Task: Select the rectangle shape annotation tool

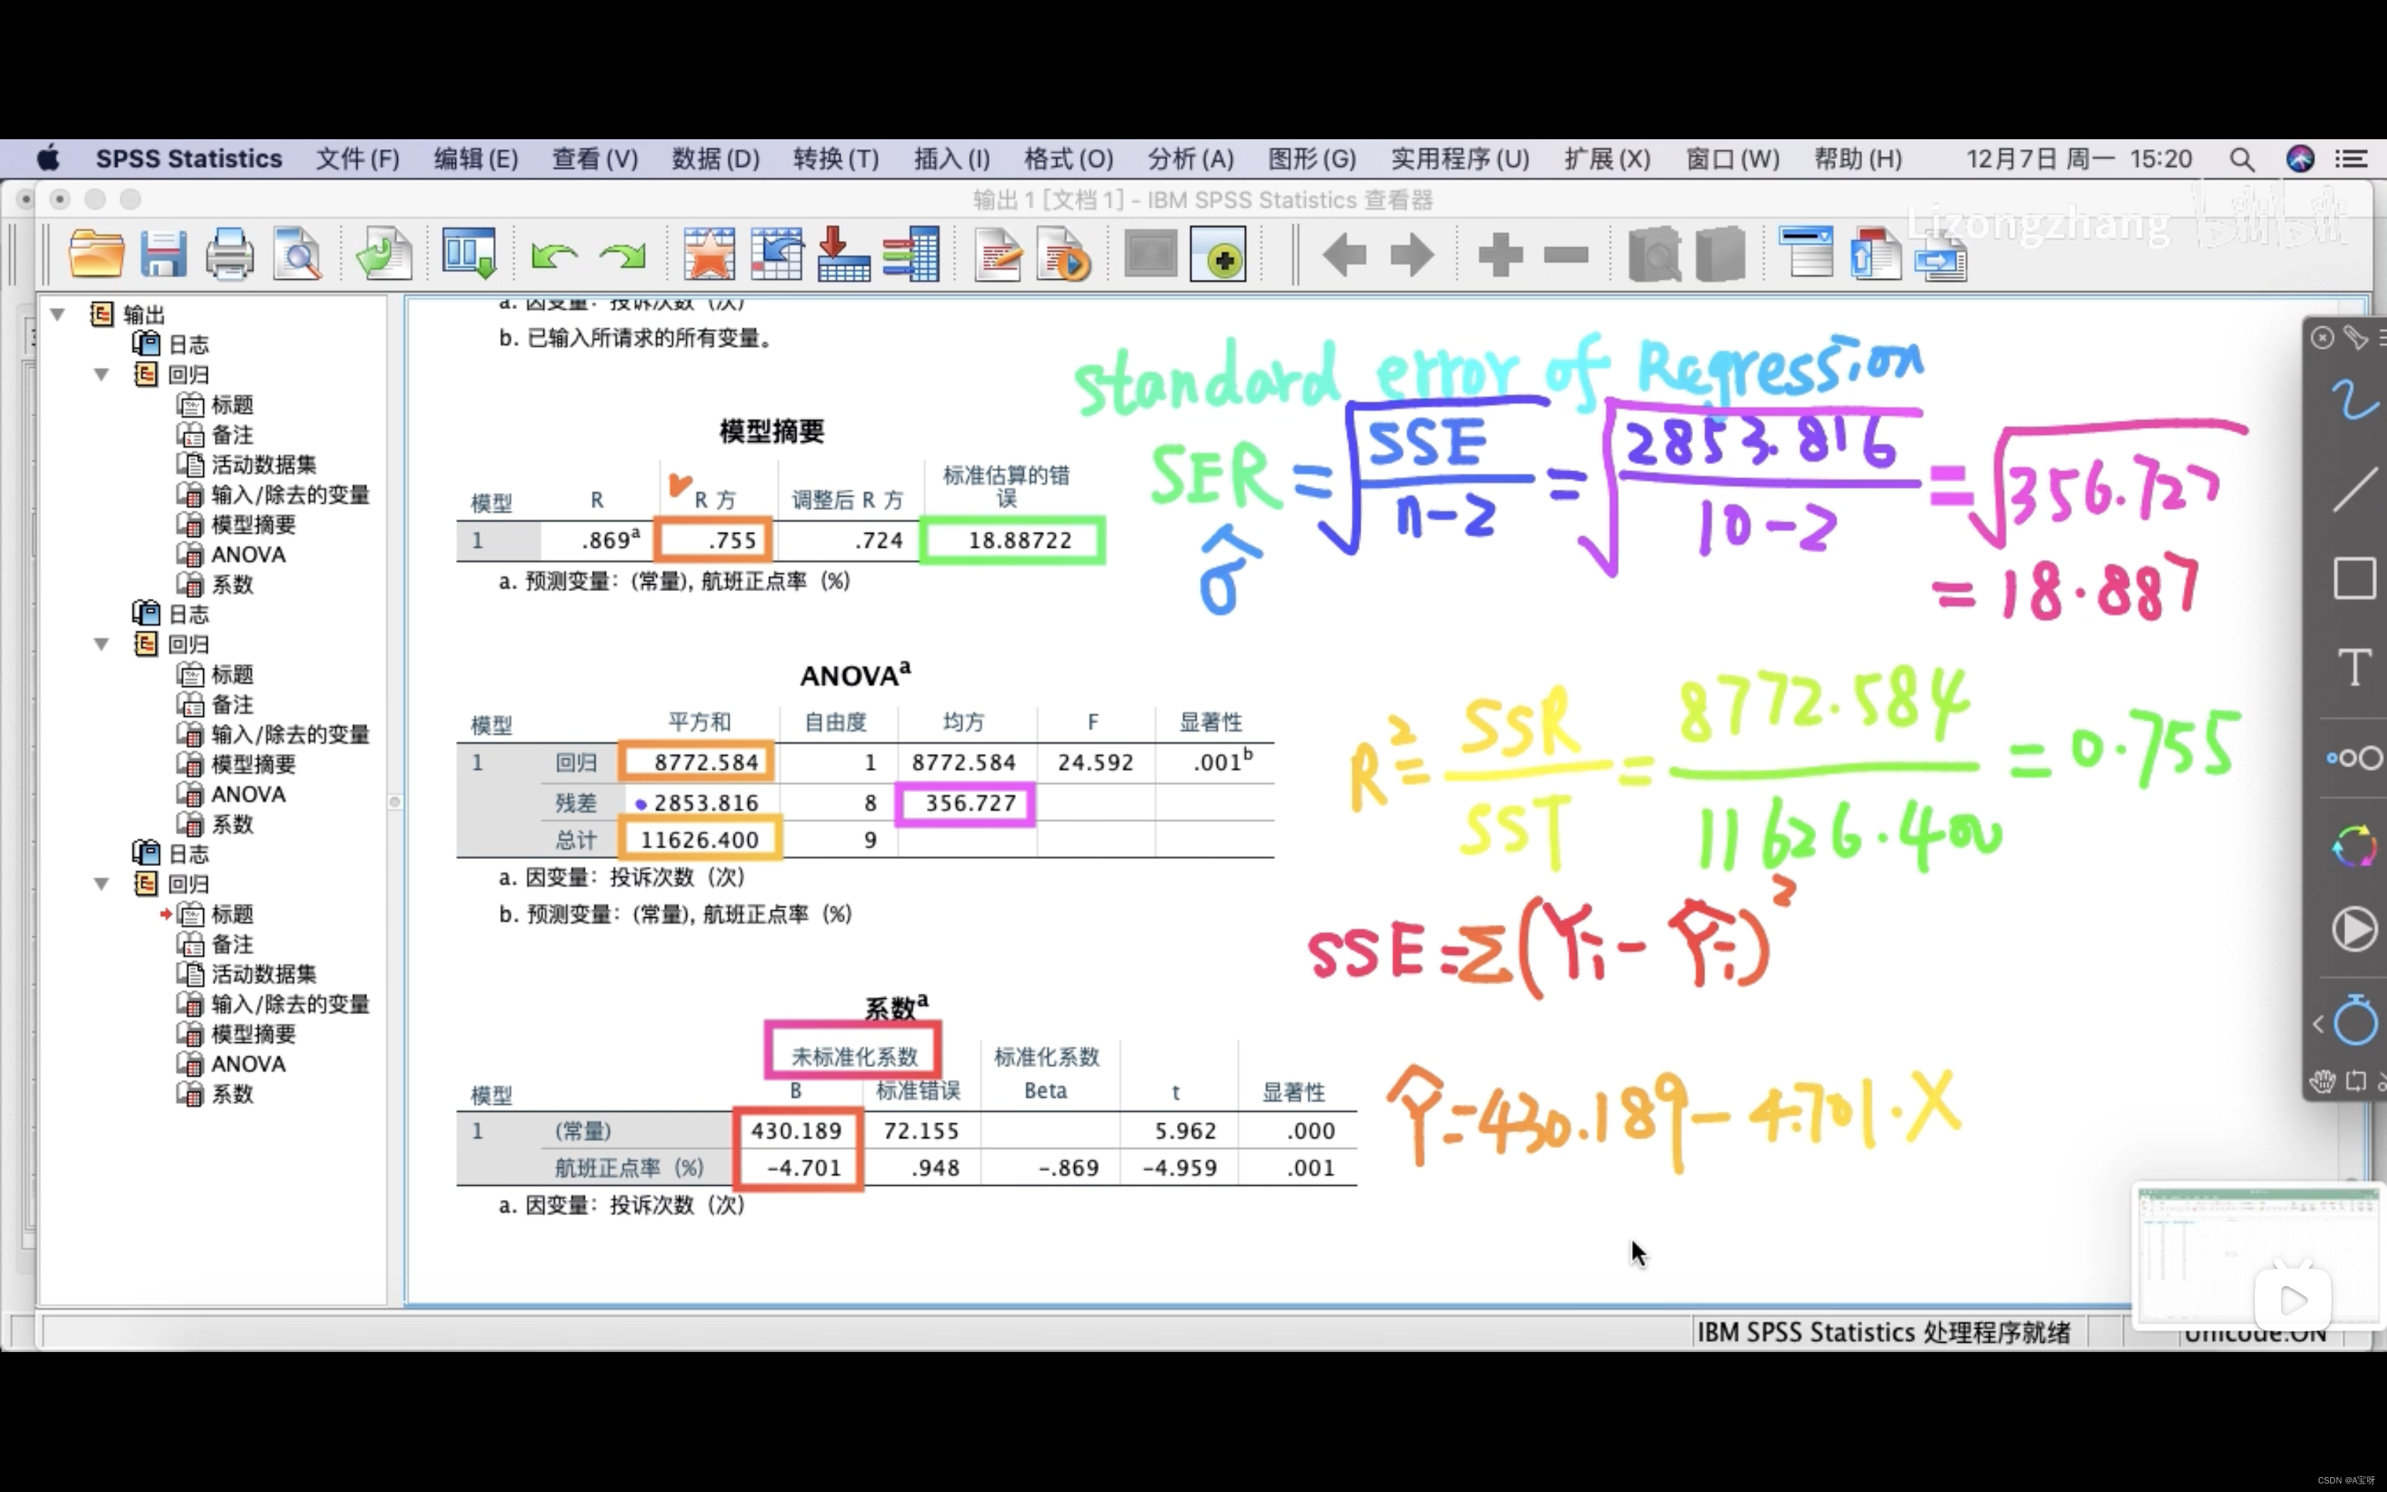Action: click(x=2354, y=578)
